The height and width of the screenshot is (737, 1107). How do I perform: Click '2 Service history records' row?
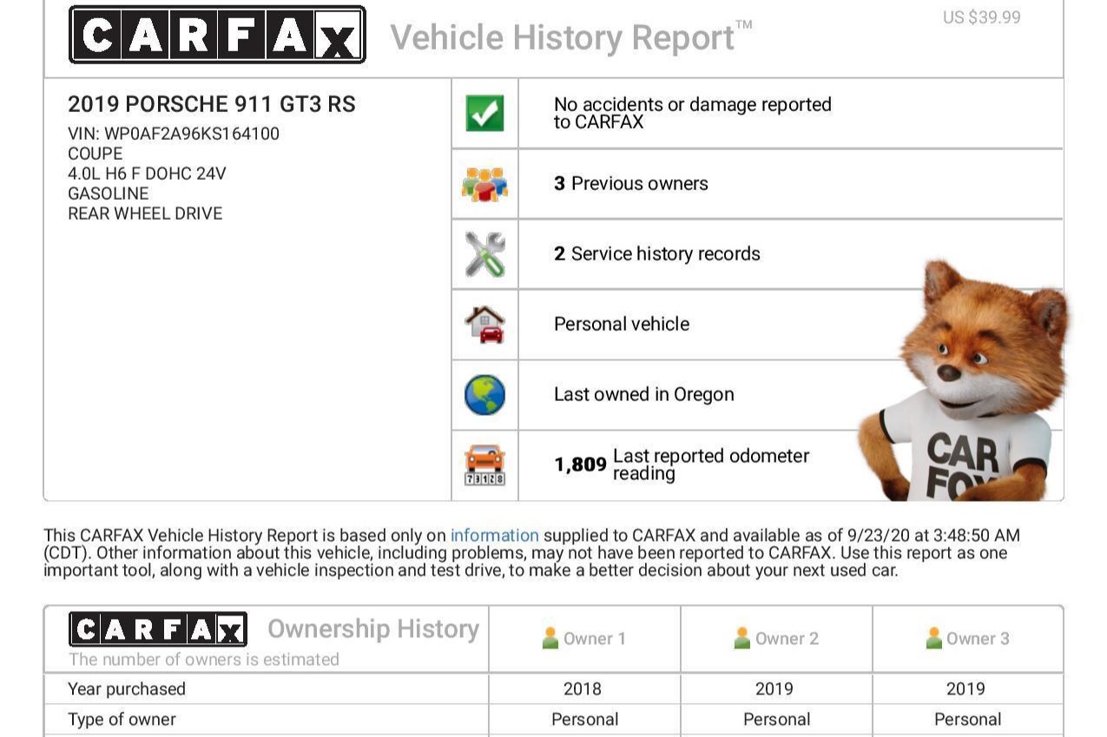657,254
